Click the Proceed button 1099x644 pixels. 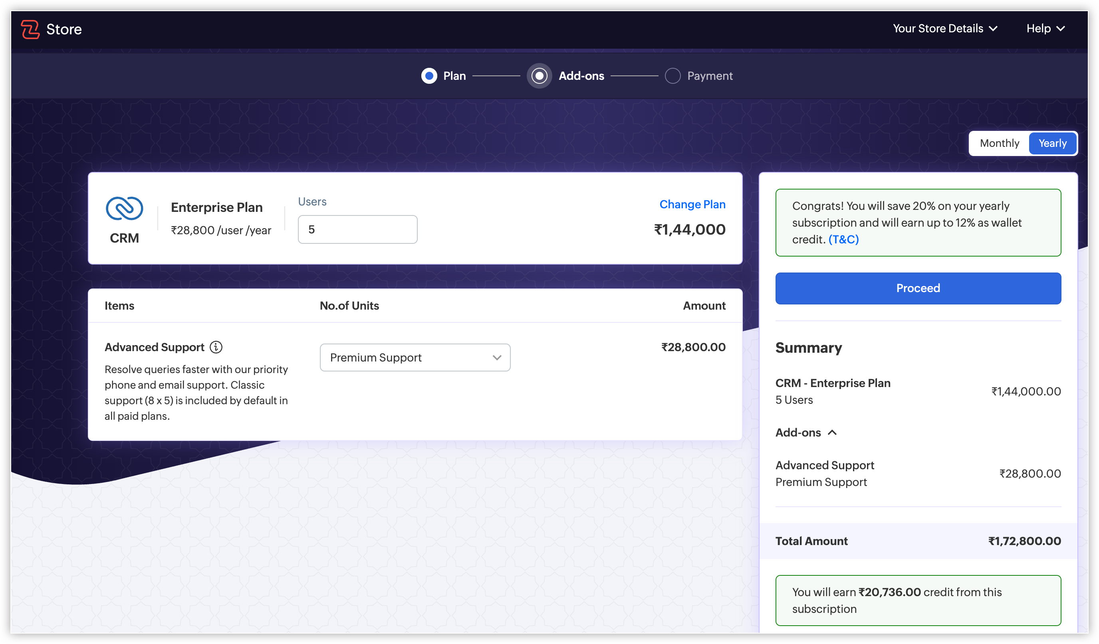coord(918,288)
